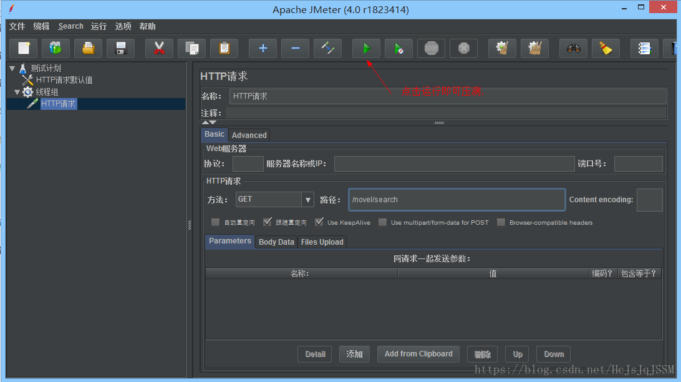Open the 选项 menu

point(123,26)
